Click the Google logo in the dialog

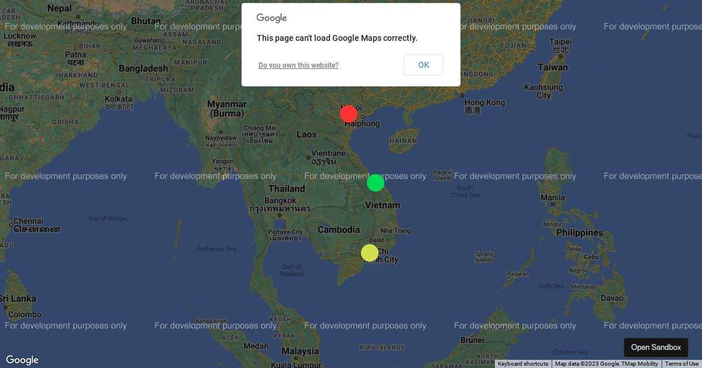[271, 18]
